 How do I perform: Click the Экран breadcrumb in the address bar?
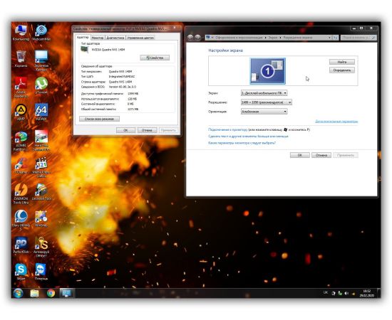(273, 38)
